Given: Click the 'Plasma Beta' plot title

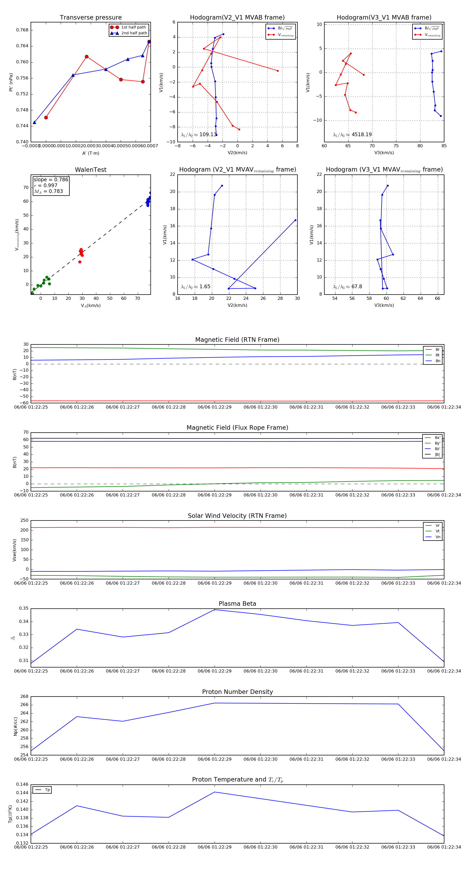Looking at the screenshot, I should click(237, 604).
